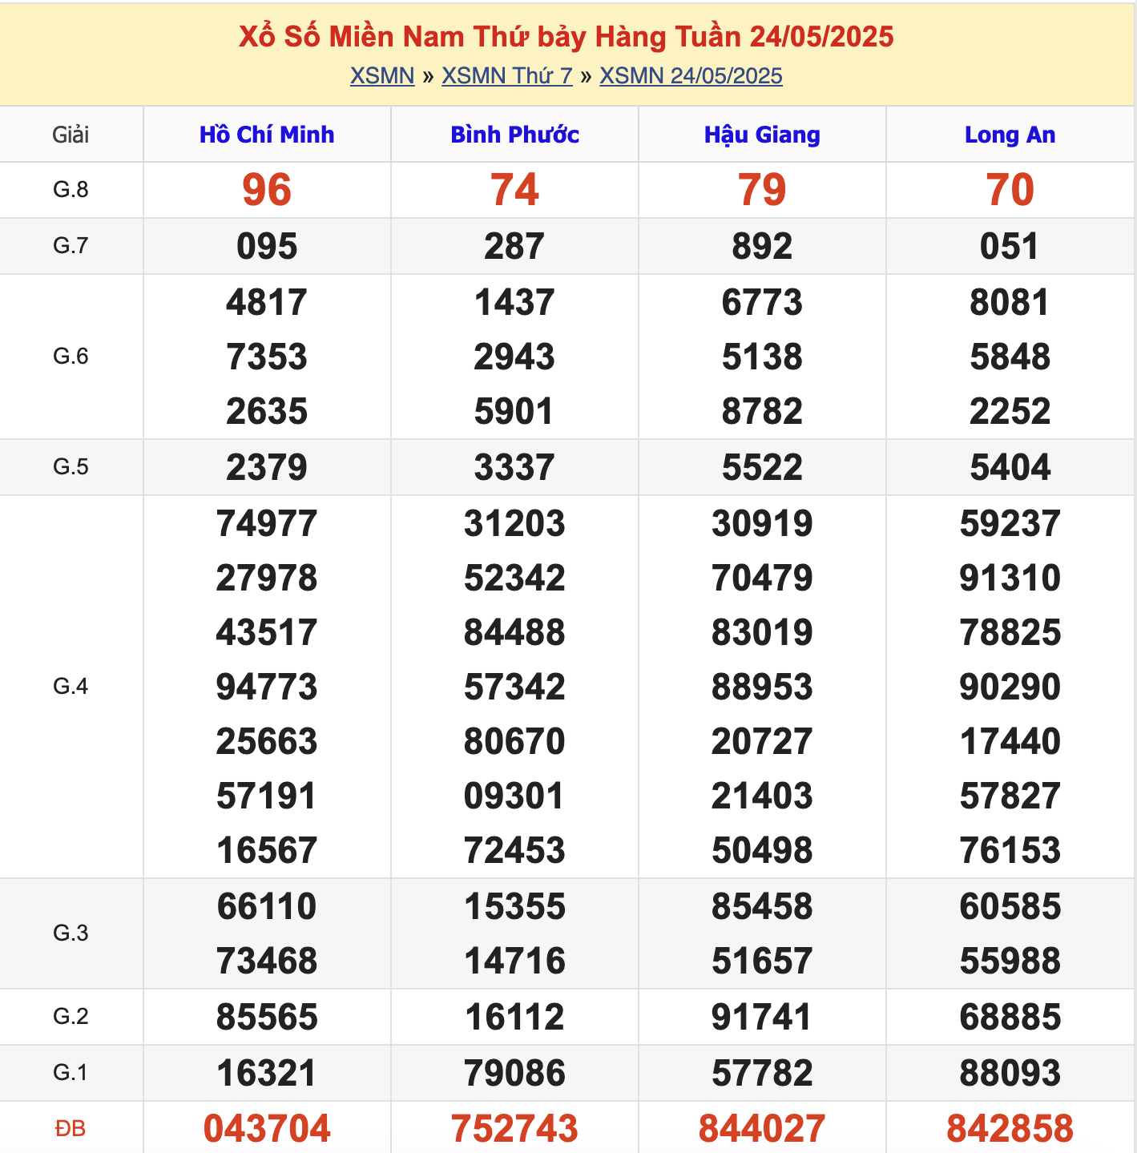Click the G.4 number 84488

514,632
